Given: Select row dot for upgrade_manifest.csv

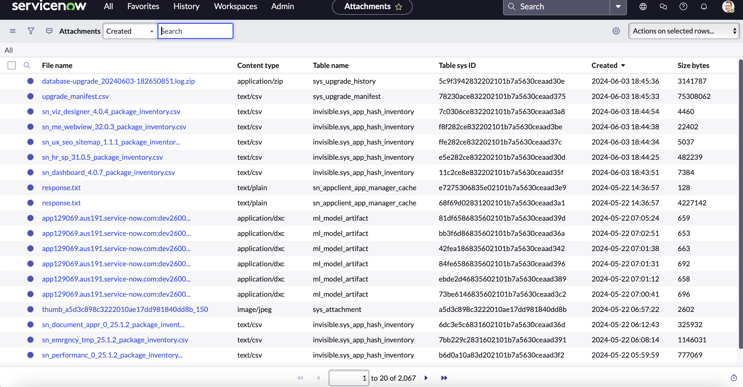Looking at the screenshot, I should [x=30, y=96].
